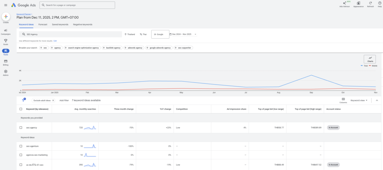Screen dimensions: 383x170
Task: Click In Account badge in Thai keyword row
Action: pyautogui.click(x=333, y=165)
